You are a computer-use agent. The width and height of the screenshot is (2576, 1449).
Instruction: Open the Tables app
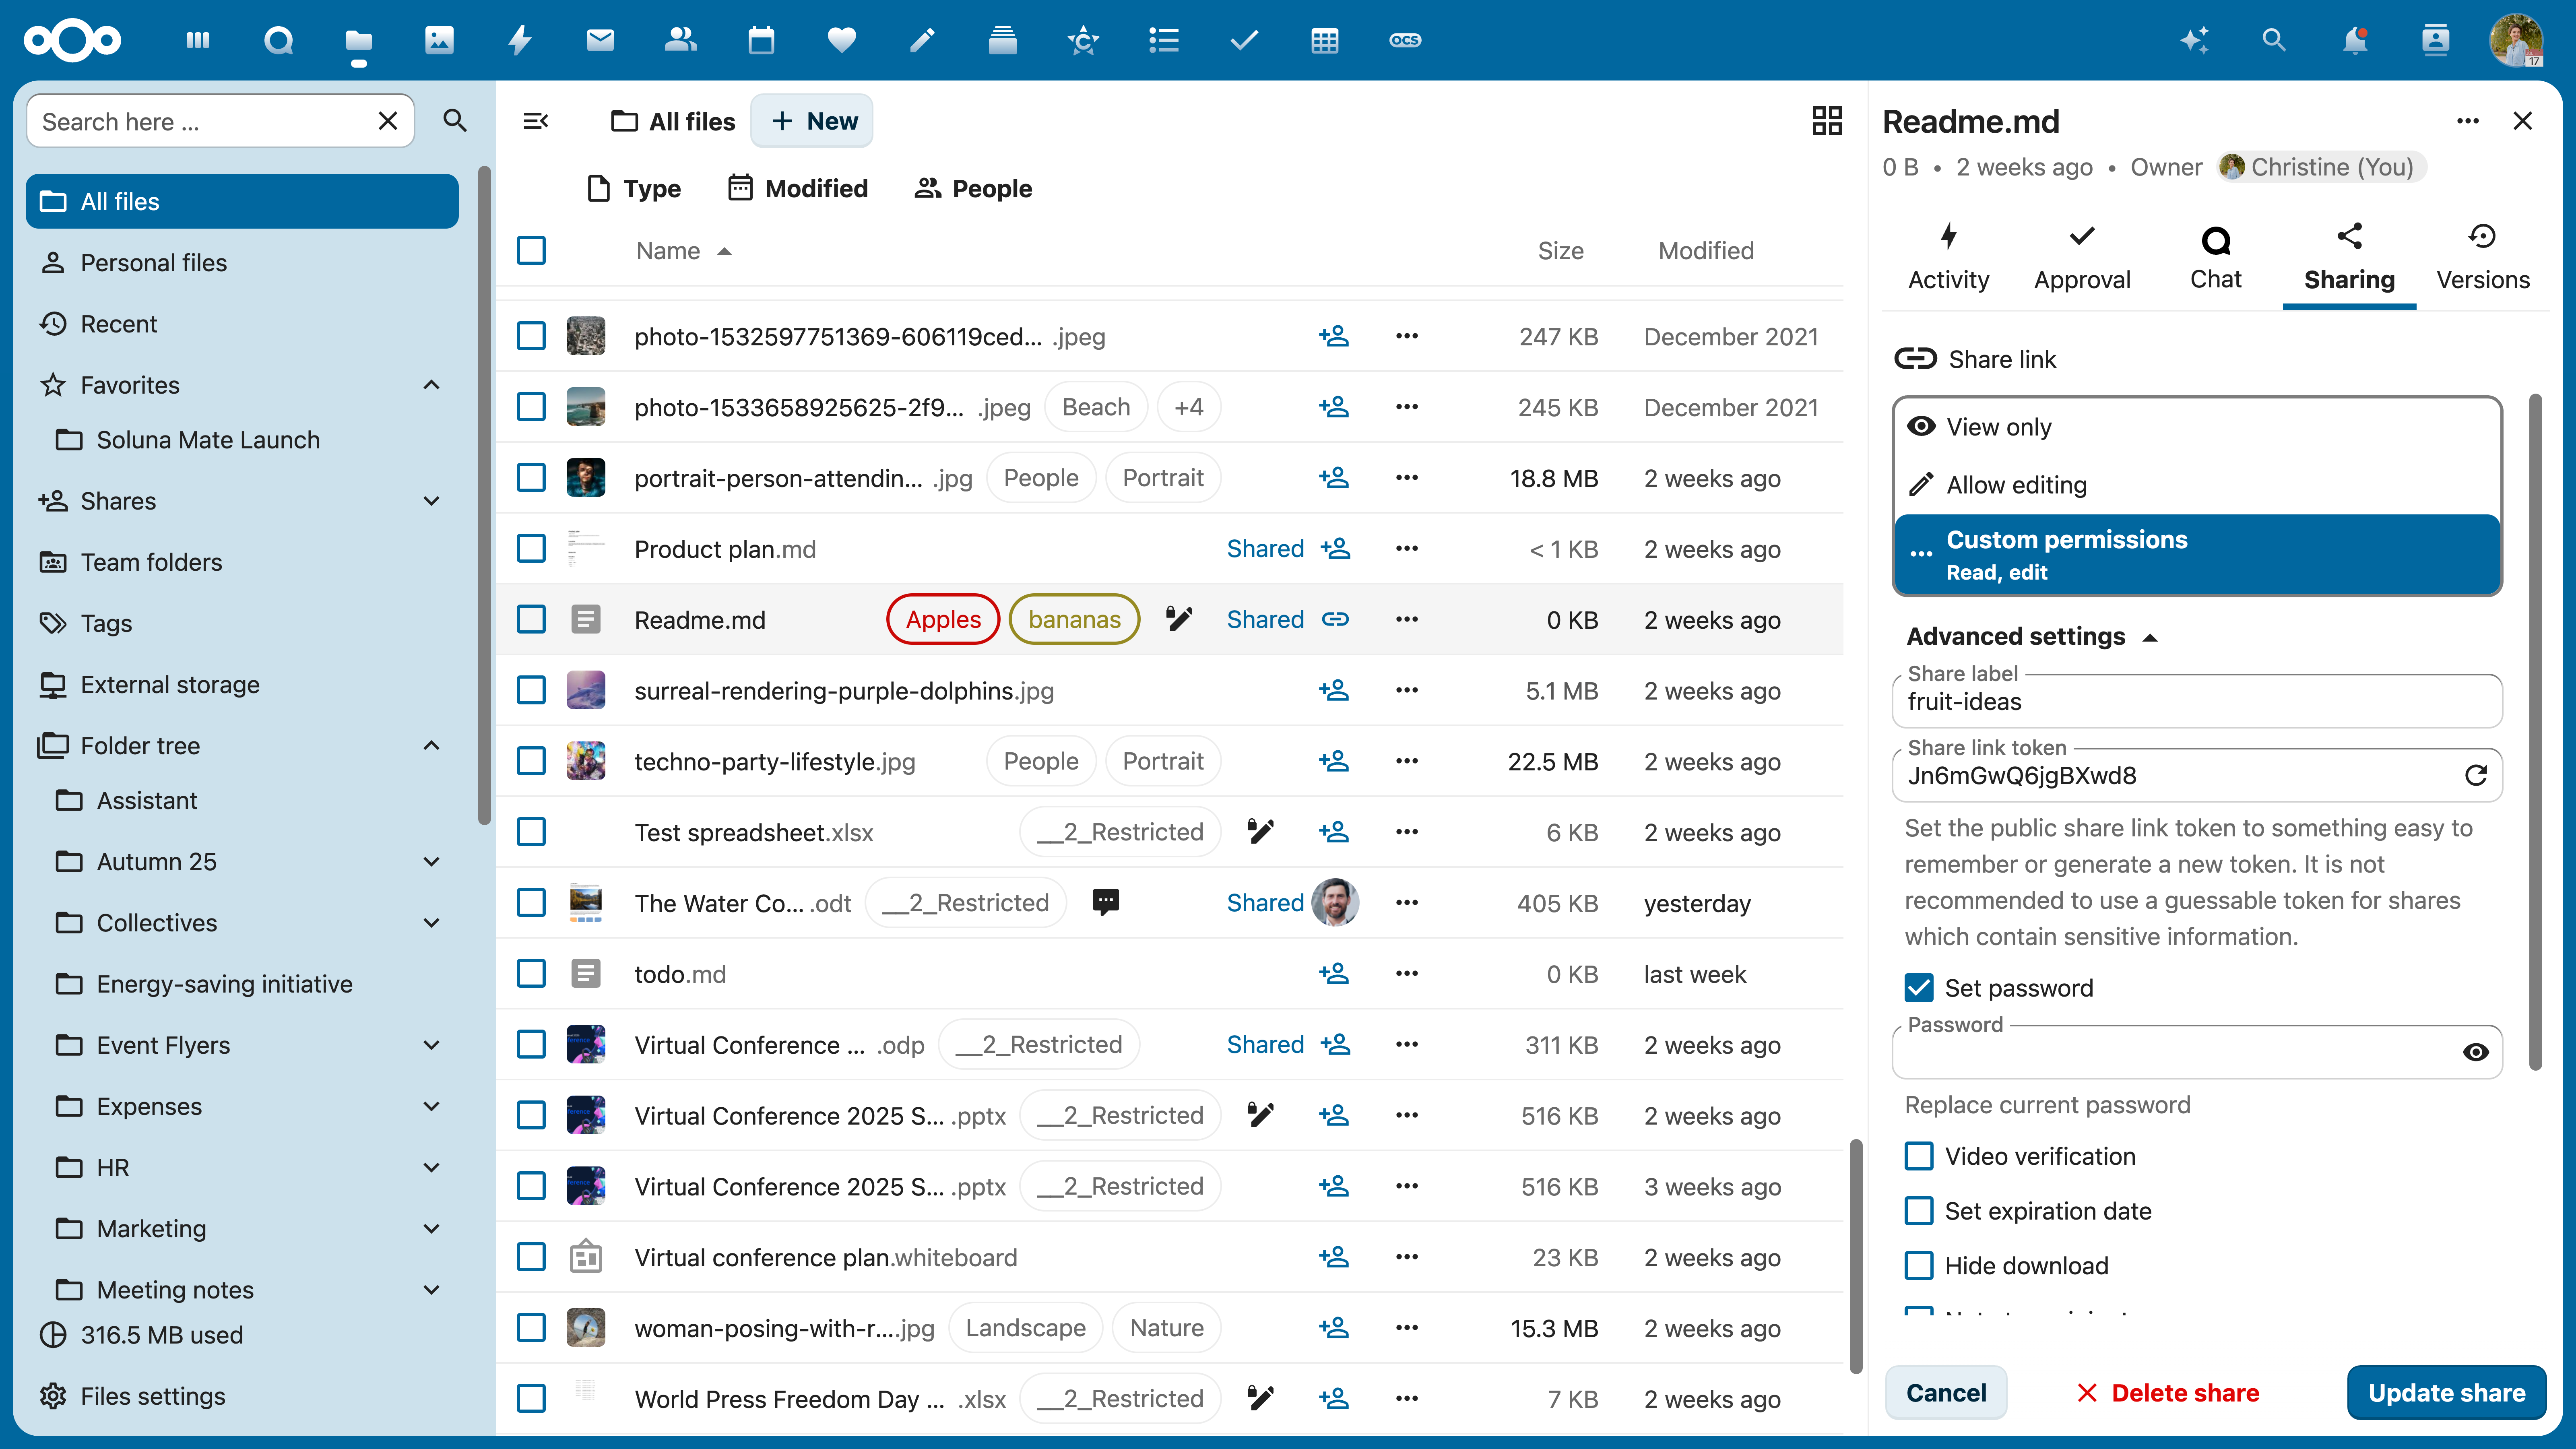pos(1325,40)
